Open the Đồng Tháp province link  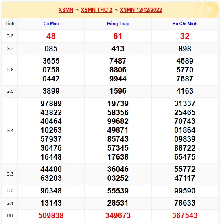(118, 24)
